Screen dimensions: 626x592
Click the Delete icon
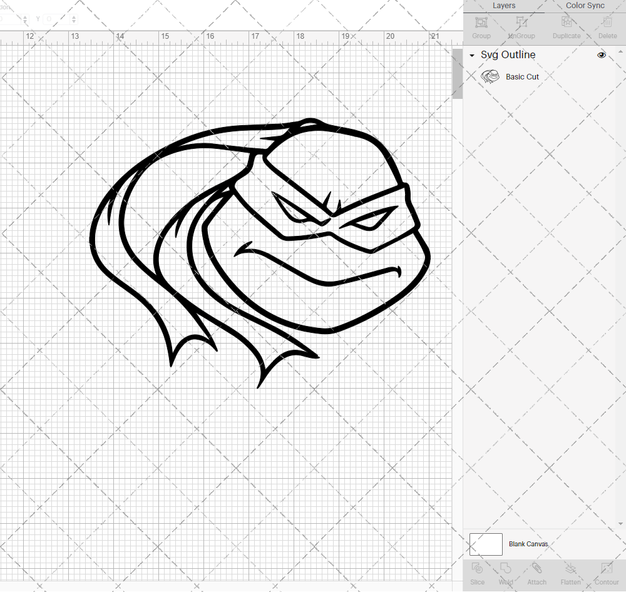[x=607, y=26]
